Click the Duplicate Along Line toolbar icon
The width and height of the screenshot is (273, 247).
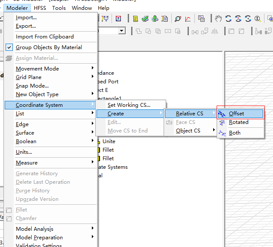coord(258,31)
